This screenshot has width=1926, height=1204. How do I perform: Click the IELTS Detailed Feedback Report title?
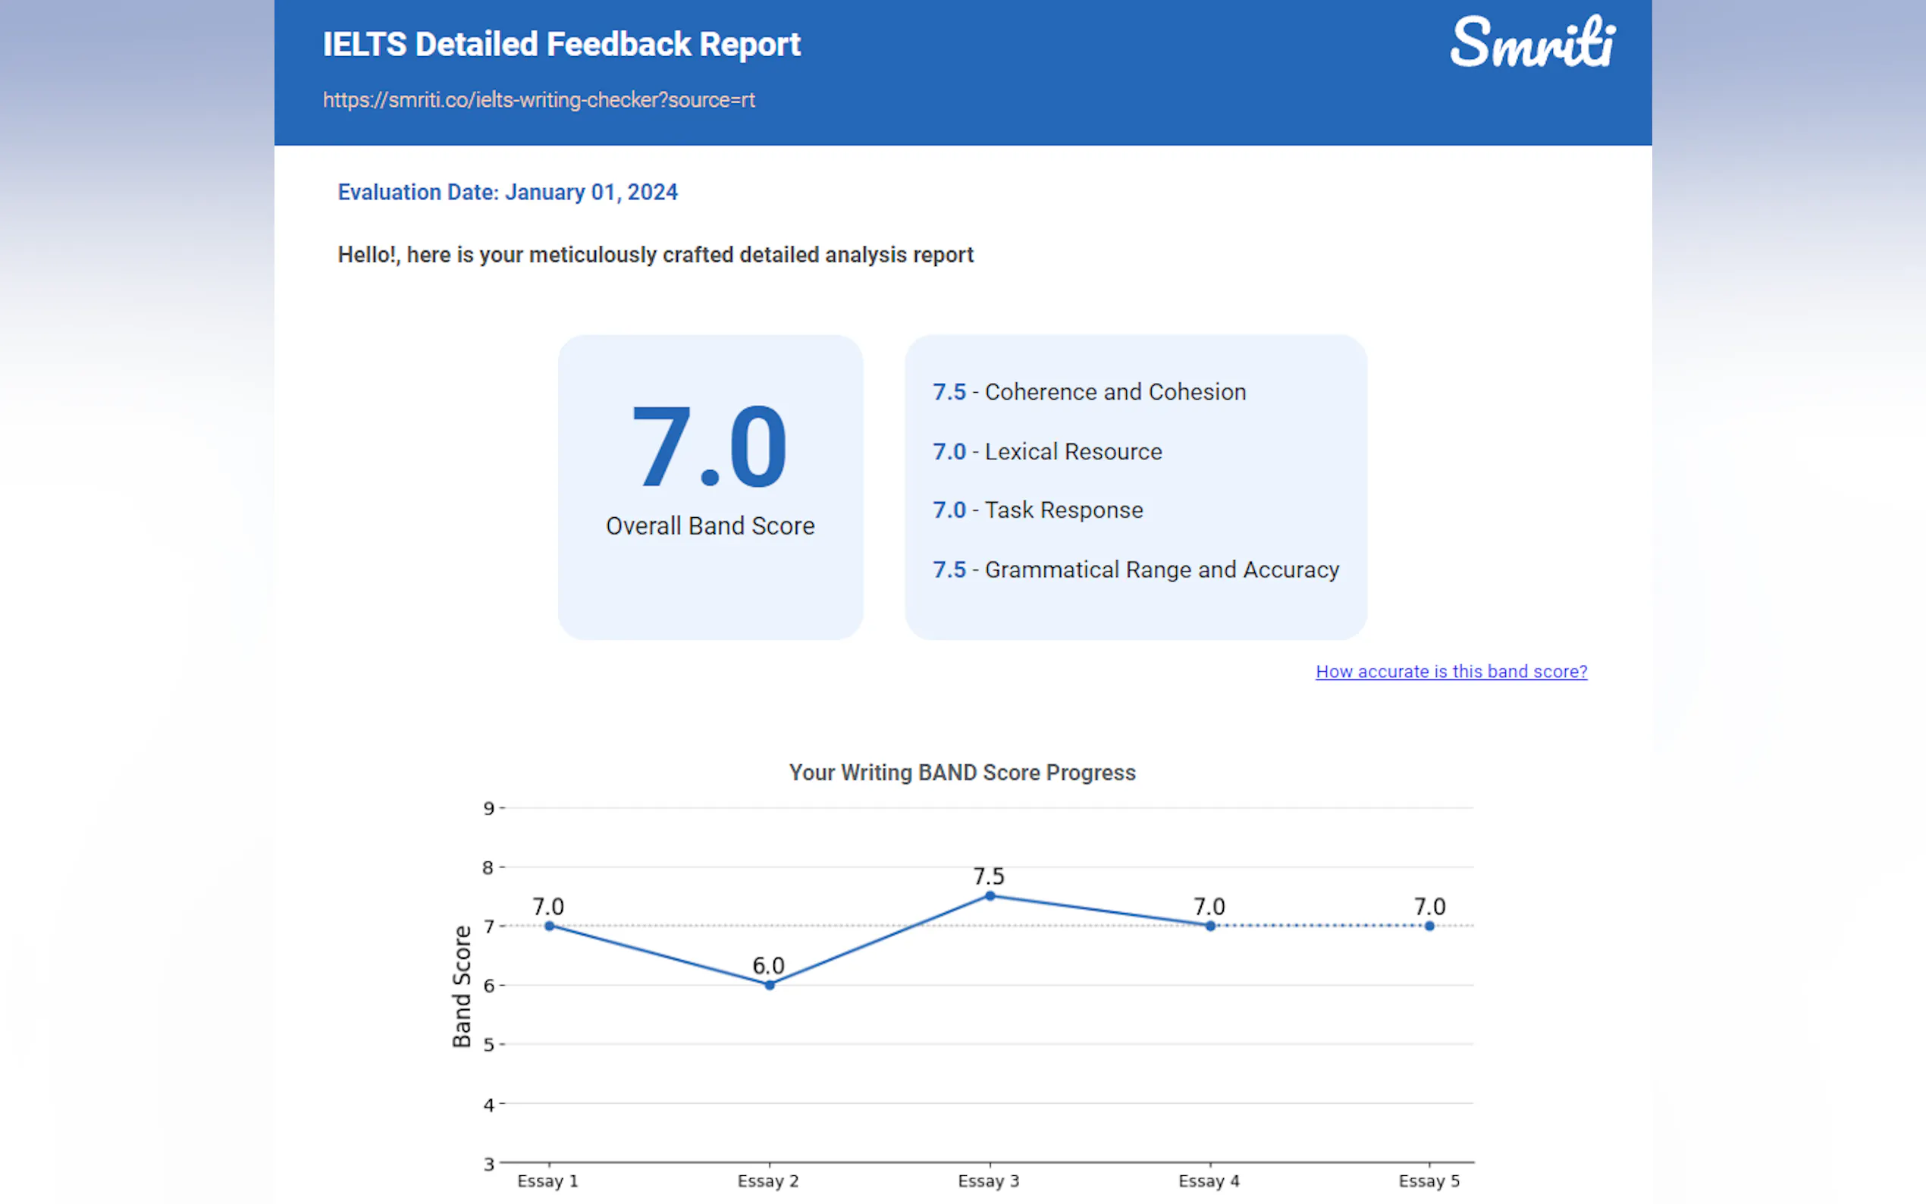(x=561, y=45)
